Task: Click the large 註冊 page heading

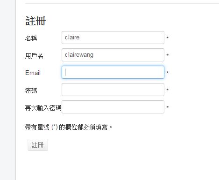Action: 35,21
